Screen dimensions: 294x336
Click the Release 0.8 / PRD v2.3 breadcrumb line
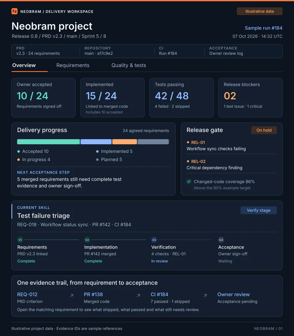(x=59, y=36)
